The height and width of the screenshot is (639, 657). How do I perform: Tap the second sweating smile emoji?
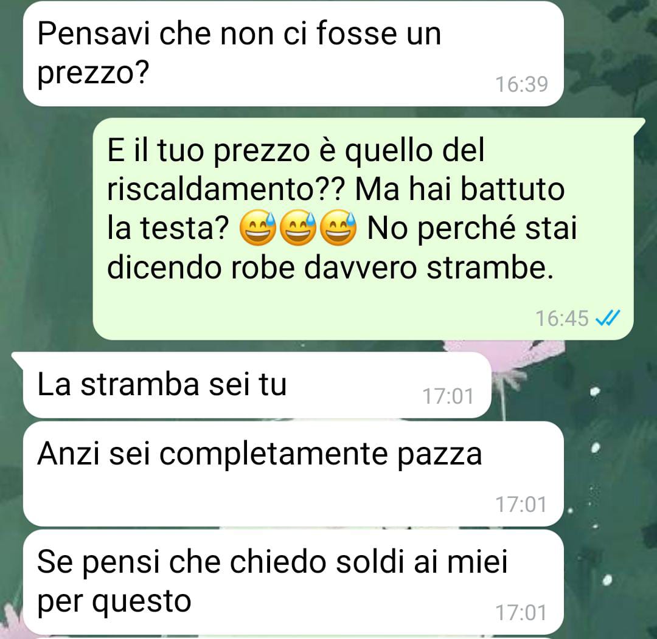click(298, 228)
